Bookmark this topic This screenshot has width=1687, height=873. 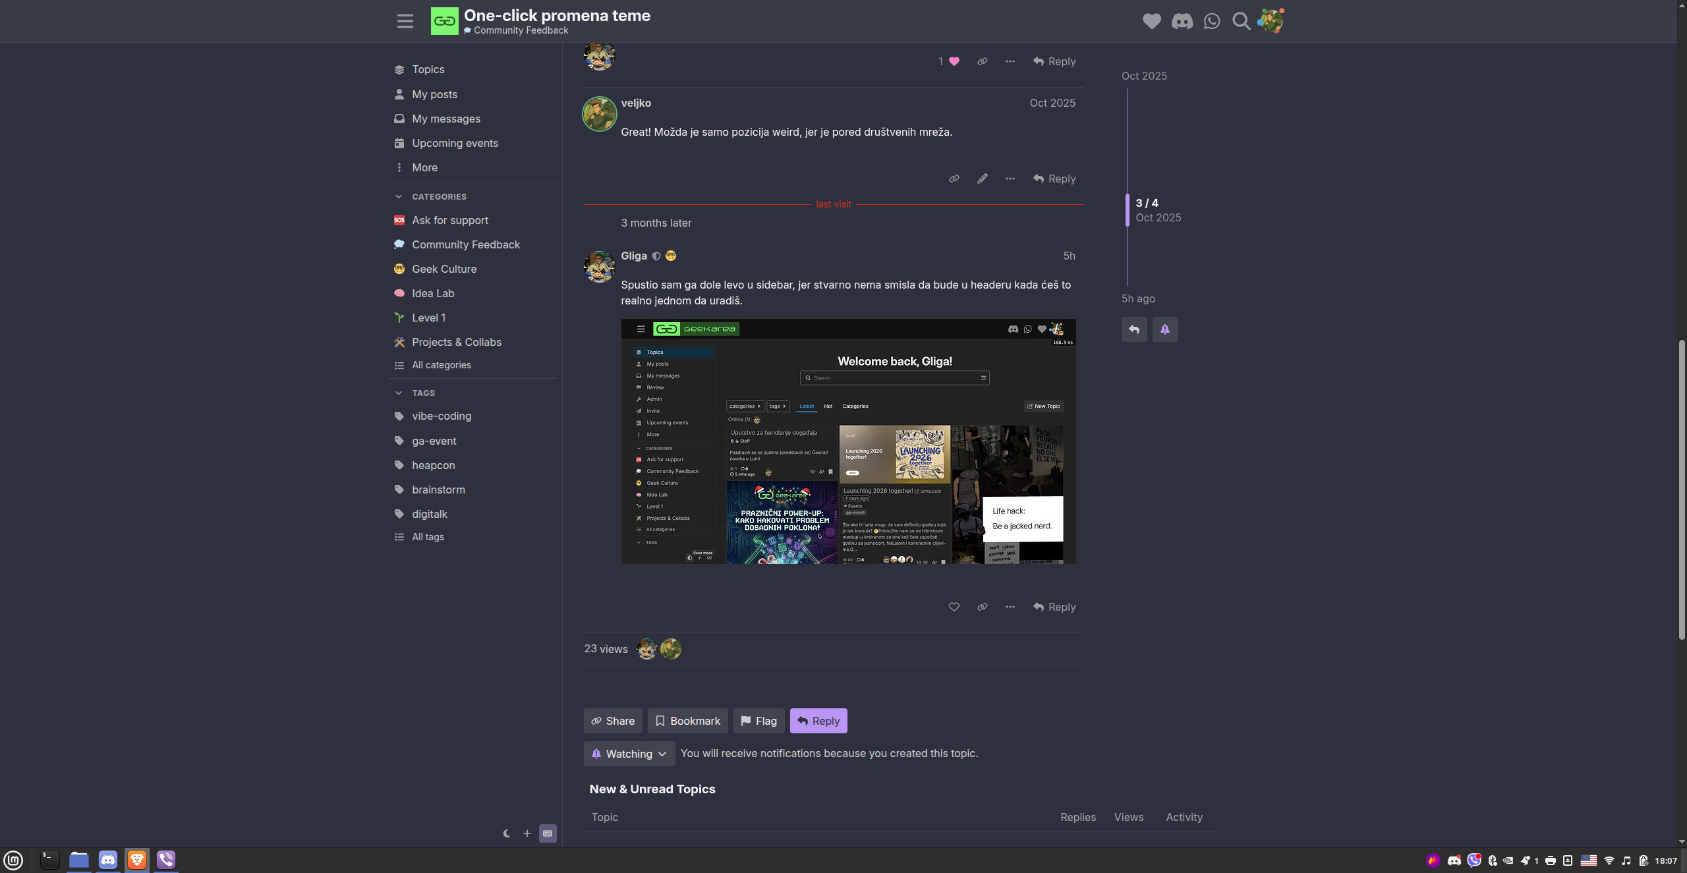(x=687, y=721)
